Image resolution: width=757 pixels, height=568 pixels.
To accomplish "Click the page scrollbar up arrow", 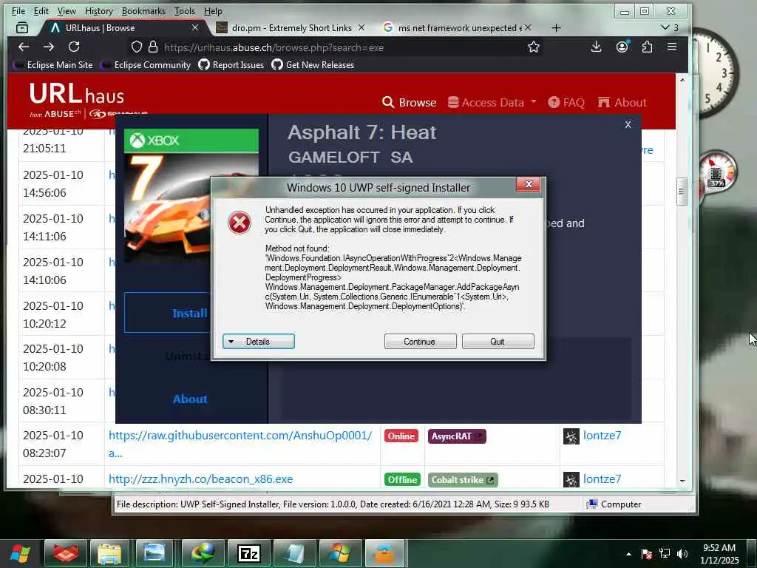I will pyautogui.click(x=682, y=80).
